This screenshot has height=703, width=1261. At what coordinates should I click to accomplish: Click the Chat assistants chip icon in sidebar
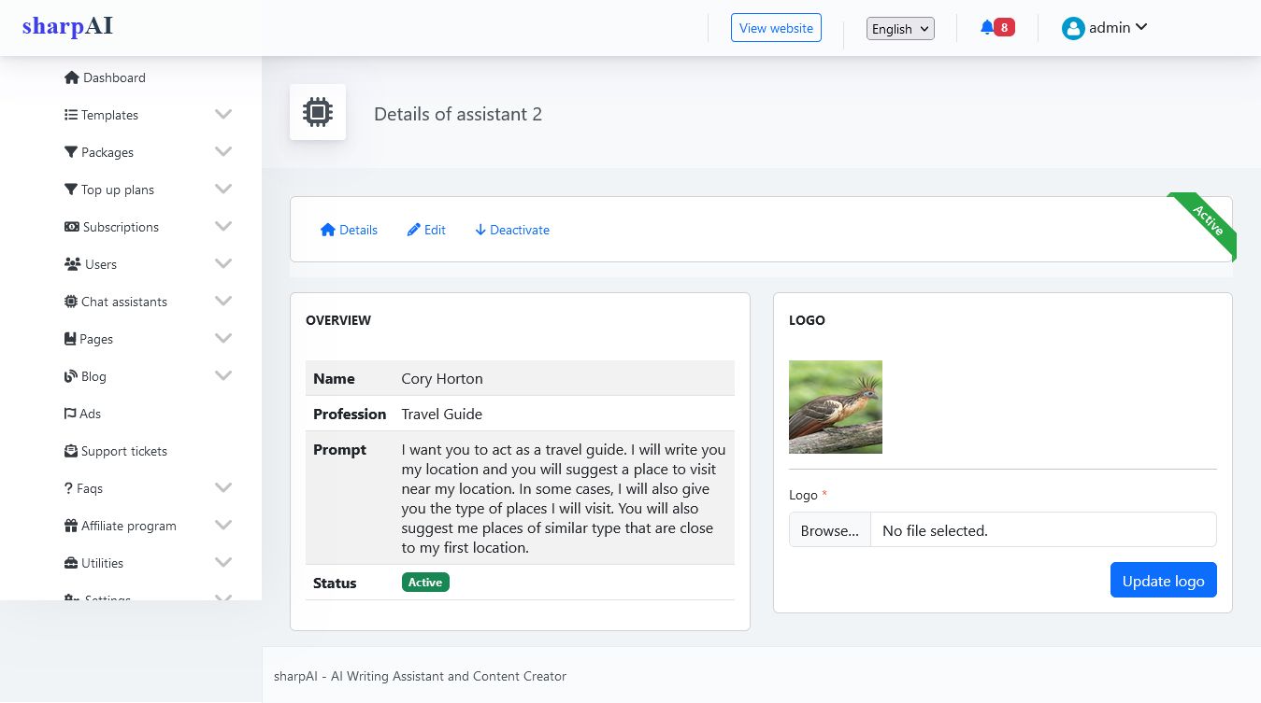click(x=71, y=302)
